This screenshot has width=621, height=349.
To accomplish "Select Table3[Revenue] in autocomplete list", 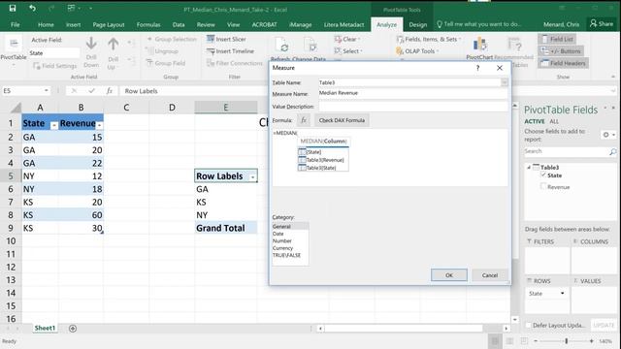I will (323, 160).
